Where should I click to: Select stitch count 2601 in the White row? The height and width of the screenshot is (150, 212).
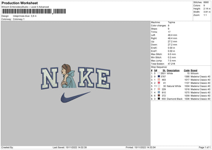(x=163, y=73)
